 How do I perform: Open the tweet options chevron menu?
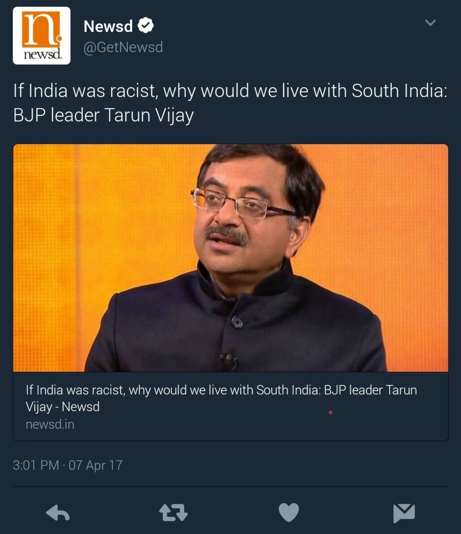point(430,23)
